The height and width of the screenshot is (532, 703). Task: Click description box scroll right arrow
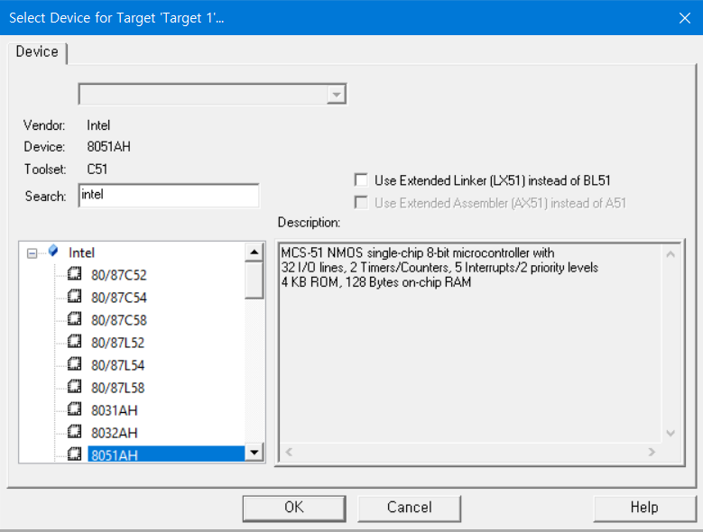652,453
